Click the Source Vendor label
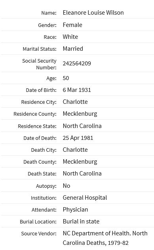 click(x=39, y=234)
